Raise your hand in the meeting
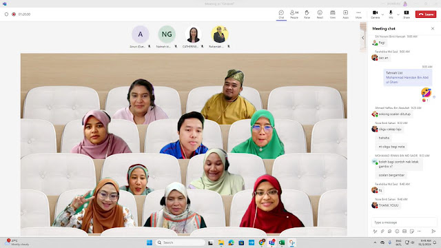This screenshot has width=441, height=248. (x=307, y=14)
